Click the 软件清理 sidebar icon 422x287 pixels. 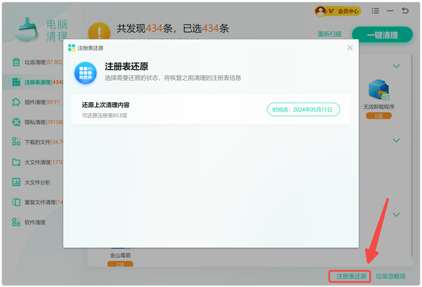(x=16, y=222)
